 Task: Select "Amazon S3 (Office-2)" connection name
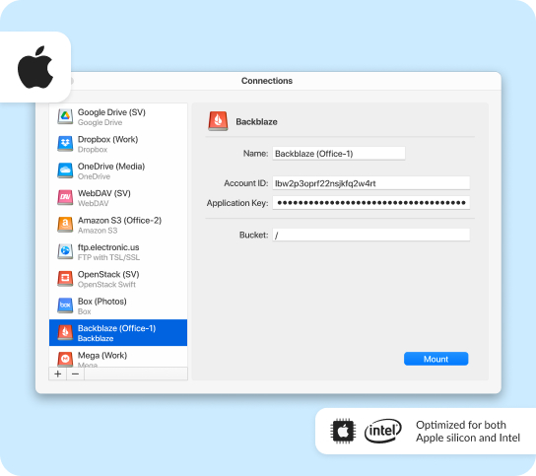119,221
